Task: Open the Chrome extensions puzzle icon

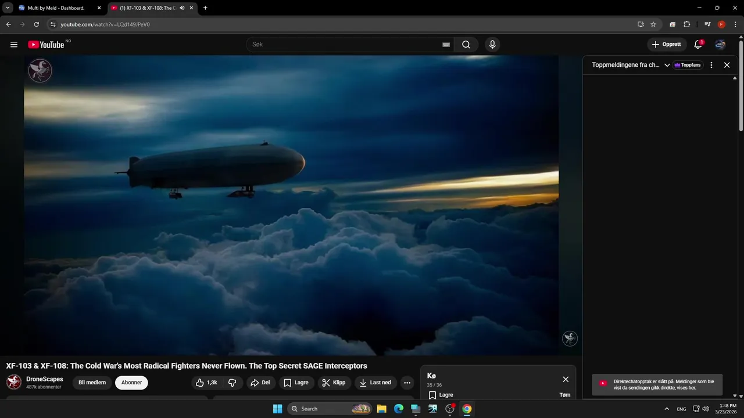Action: 687,24
